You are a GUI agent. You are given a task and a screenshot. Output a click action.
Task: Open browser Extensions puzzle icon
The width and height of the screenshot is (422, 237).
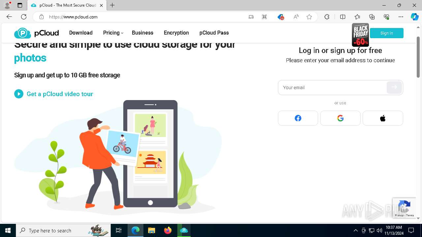[327, 17]
